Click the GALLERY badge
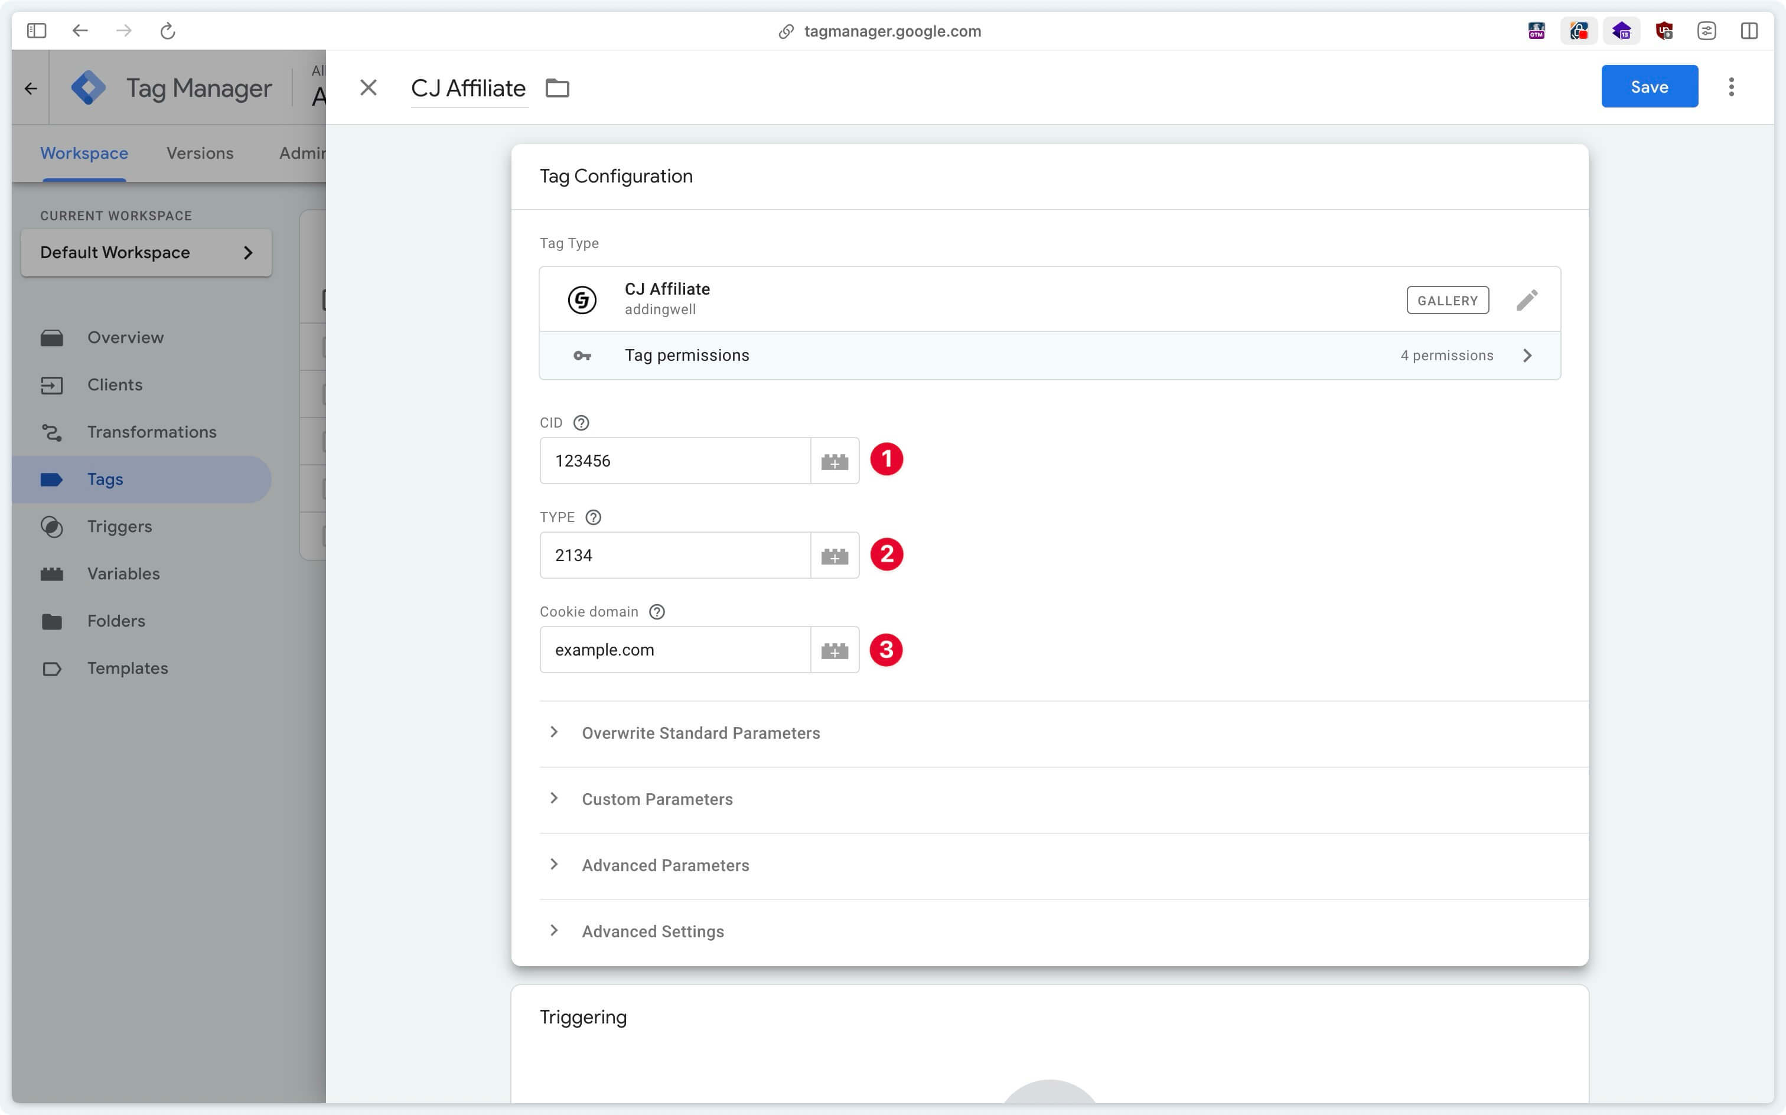 point(1448,300)
